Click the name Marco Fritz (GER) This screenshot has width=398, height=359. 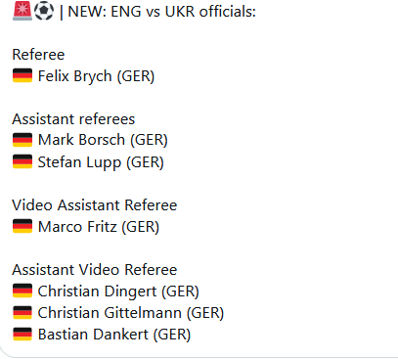click(99, 227)
